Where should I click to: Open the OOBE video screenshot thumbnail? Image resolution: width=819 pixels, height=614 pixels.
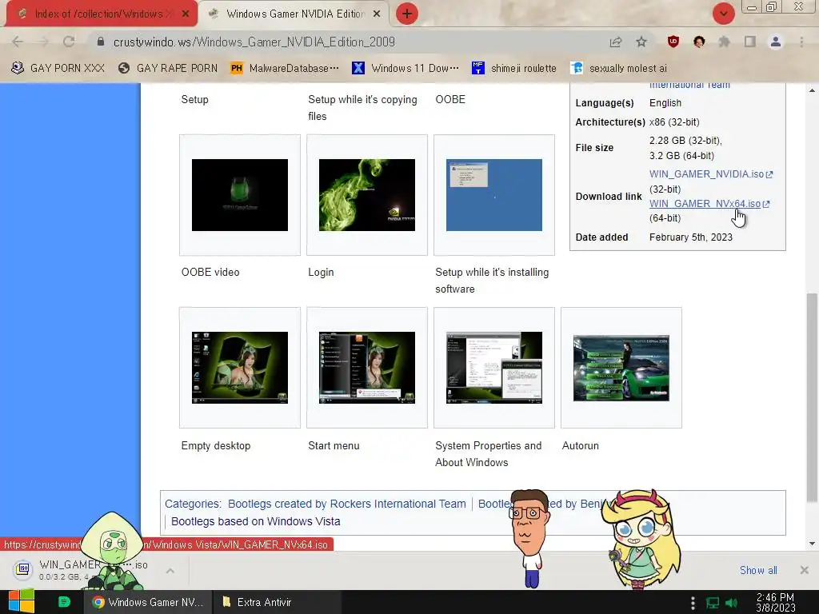click(240, 195)
